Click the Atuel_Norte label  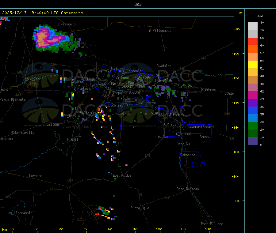(x=146, y=103)
